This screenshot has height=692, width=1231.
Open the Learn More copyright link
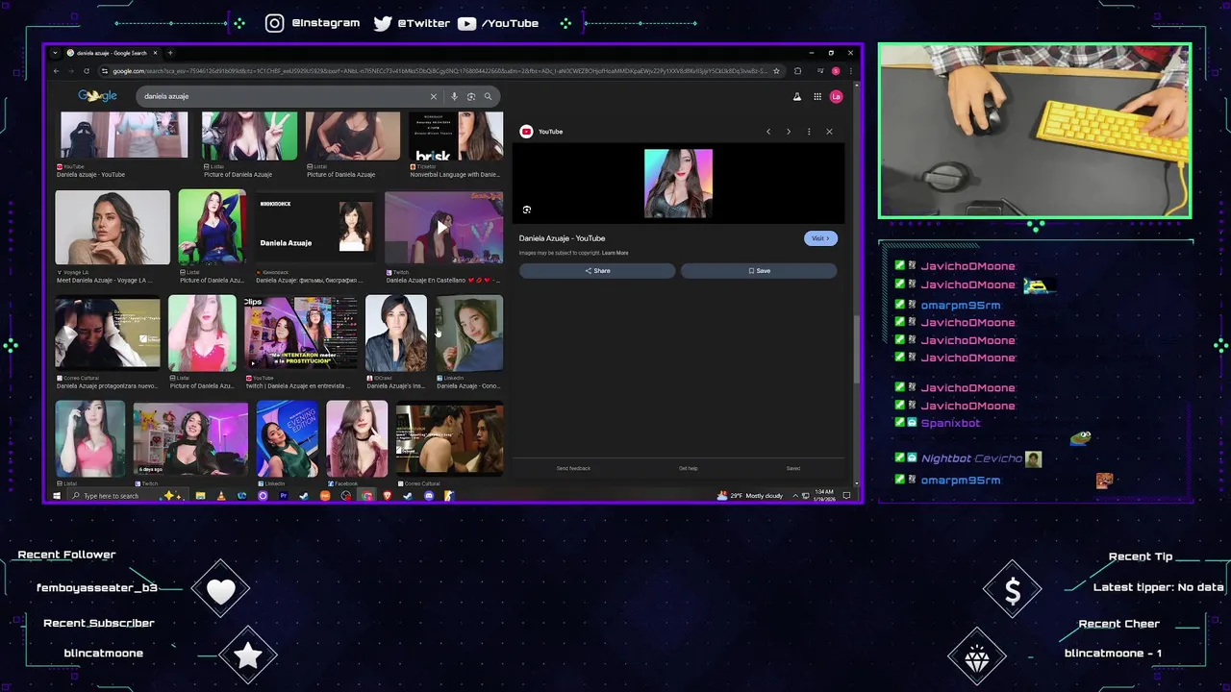click(615, 253)
